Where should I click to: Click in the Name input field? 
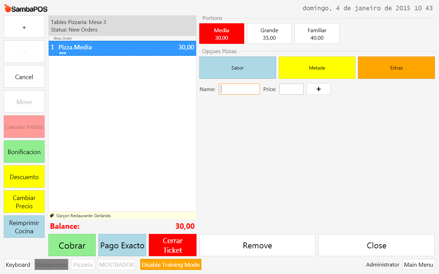[x=239, y=89]
